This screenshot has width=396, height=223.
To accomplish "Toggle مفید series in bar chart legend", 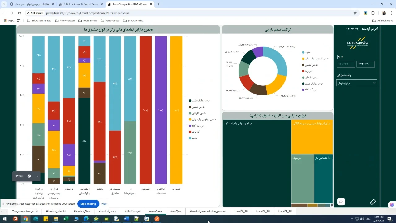I will coord(193,138).
